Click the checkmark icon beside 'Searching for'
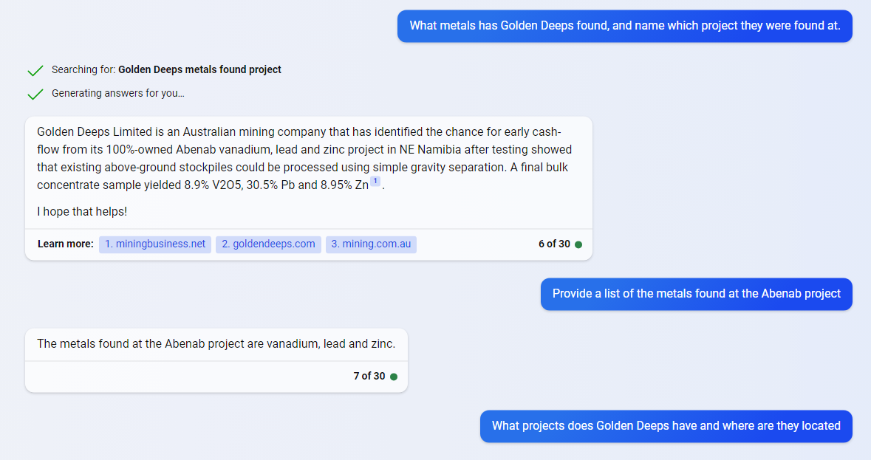 [35, 70]
